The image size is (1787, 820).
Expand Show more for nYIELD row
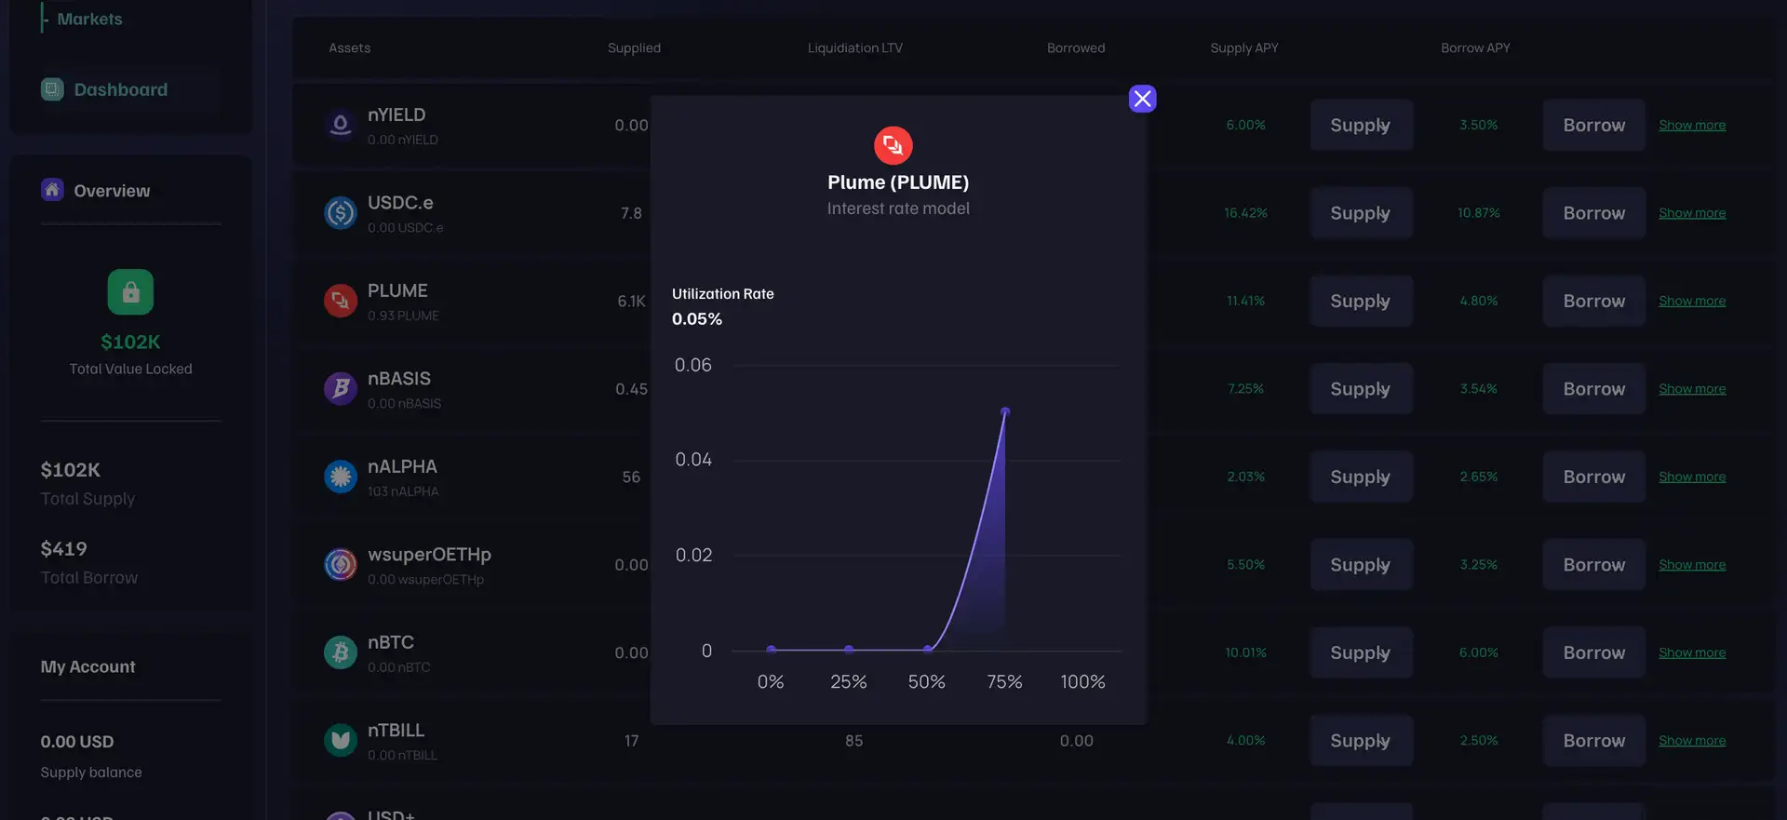tap(1691, 126)
